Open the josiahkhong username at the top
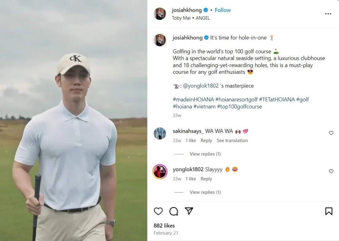Image resolution: width=339 pixels, height=241 pixels. [187, 10]
